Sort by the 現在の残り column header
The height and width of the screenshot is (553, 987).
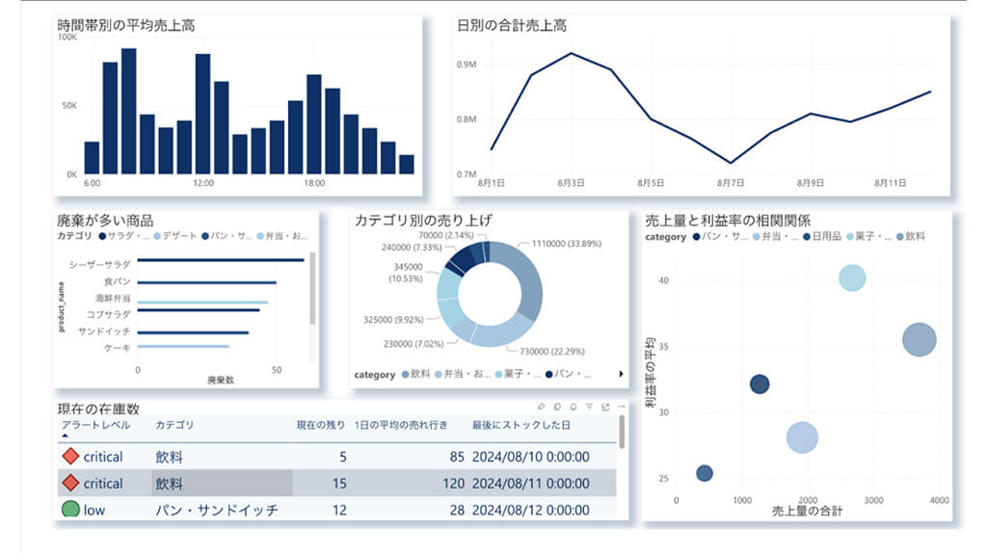321,425
